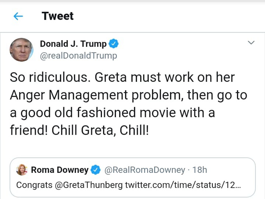The image size is (265, 199).
Task: Click the back arrow to exit tweet view
Action: pos(18,16)
